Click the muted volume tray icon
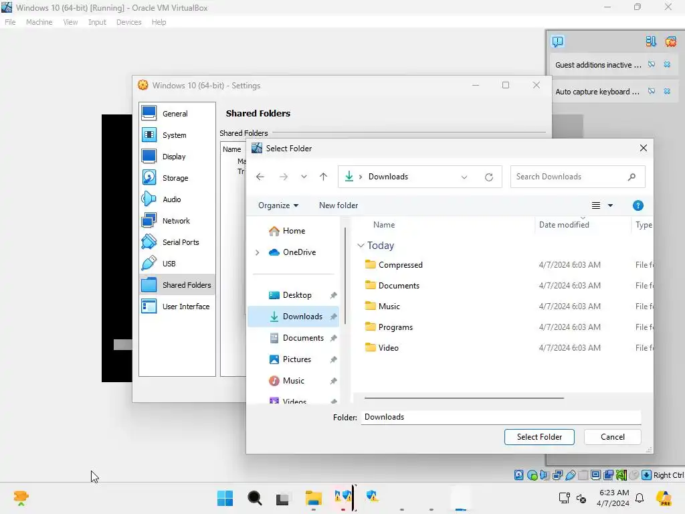This screenshot has width=685, height=514. click(581, 498)
